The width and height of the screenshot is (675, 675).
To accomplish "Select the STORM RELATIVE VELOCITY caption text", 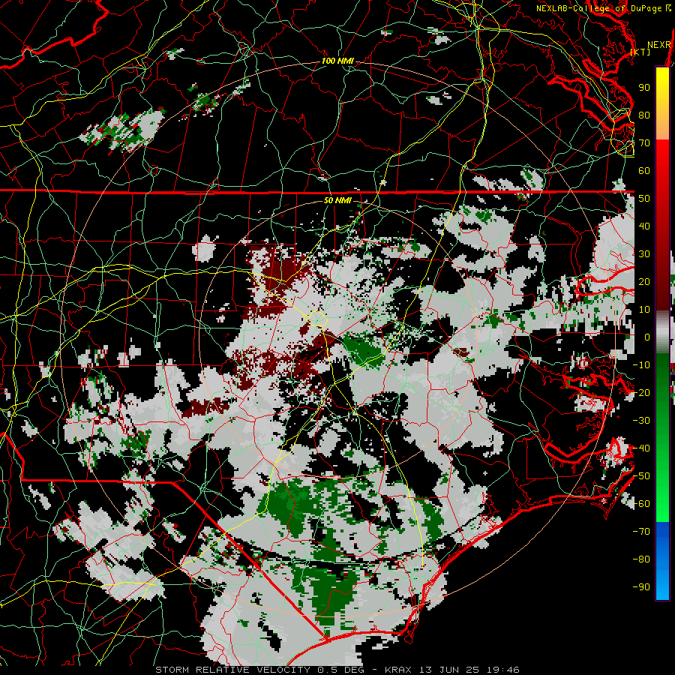I will coord(232,670).
